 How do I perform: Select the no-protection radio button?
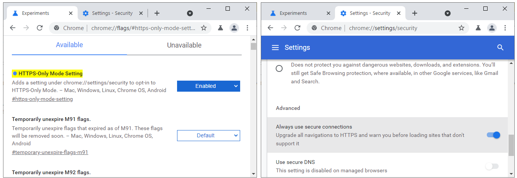[x=279, y=68]
